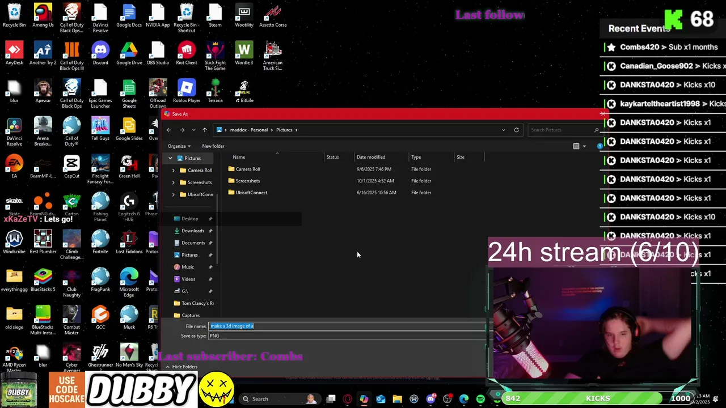The width and height of the screenshot is (726, 408).
Task: Click the Search Pictures field
Action: tap(564, 130)
